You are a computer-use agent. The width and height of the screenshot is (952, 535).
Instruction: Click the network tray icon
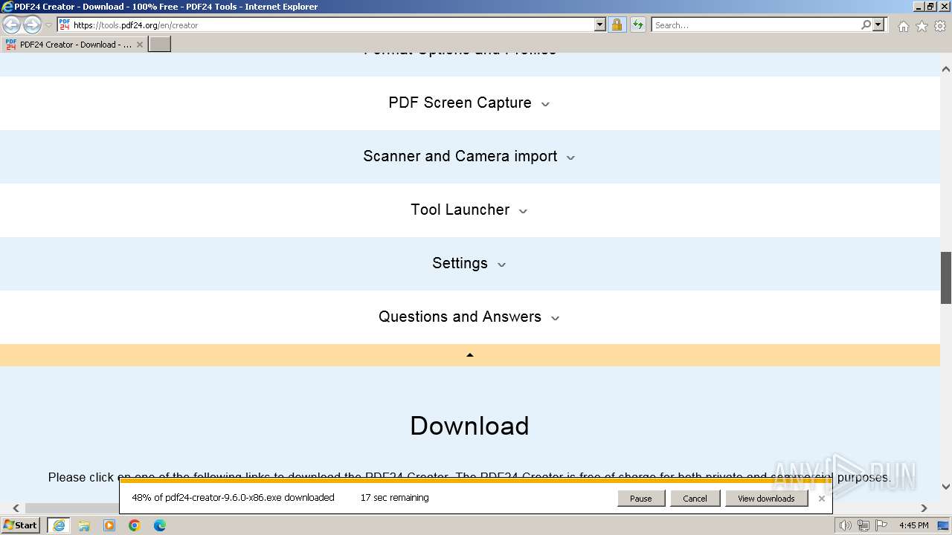863,525
